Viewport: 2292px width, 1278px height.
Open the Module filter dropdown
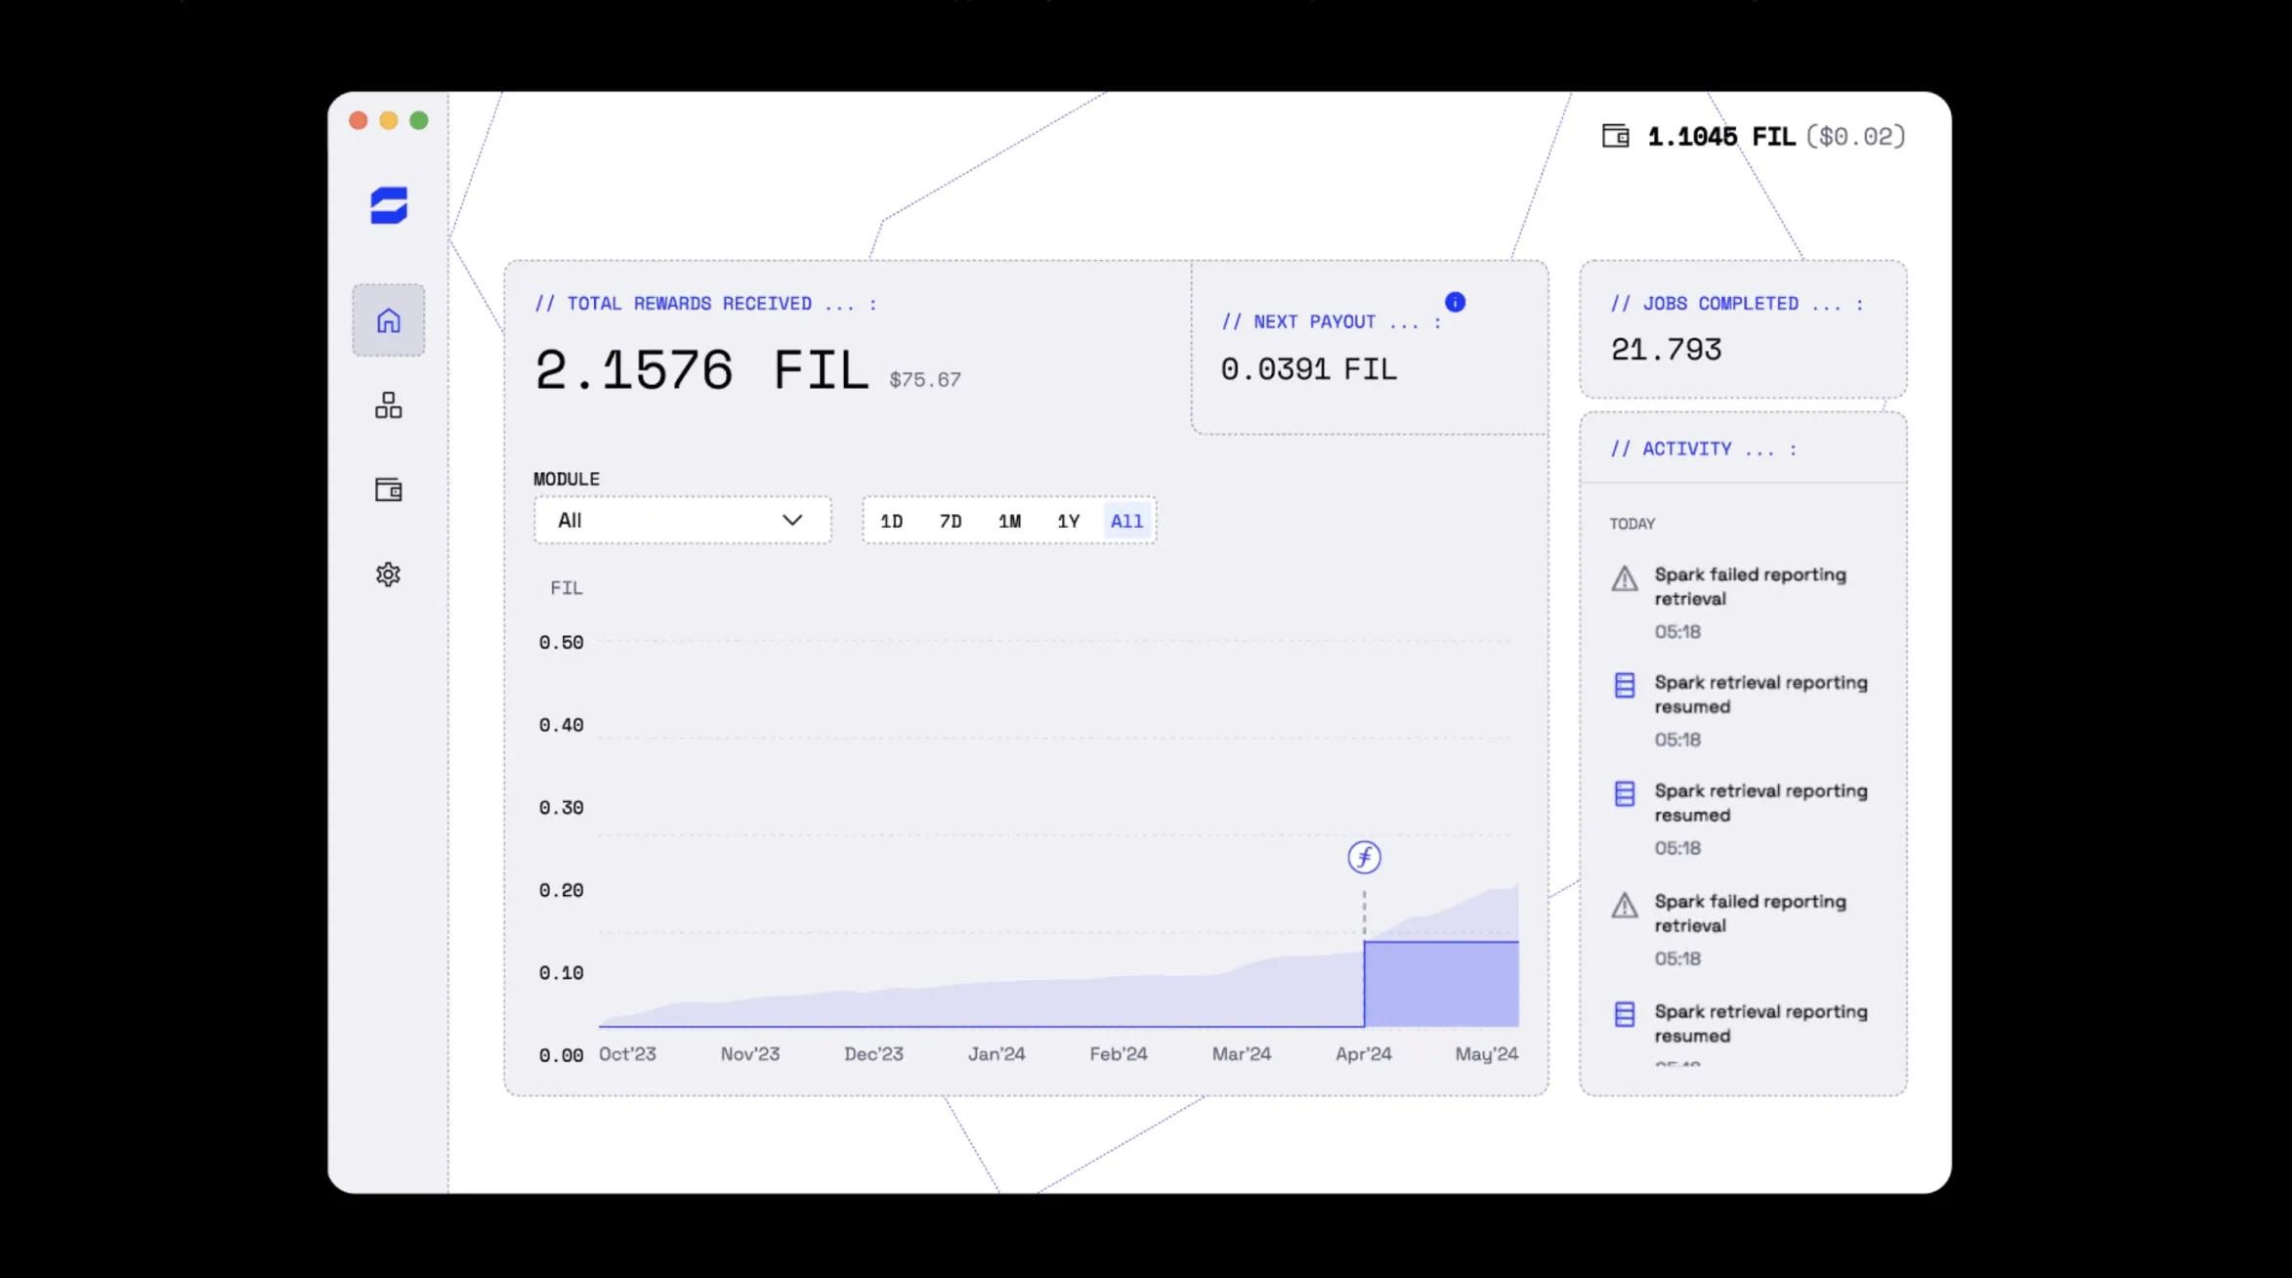(x=681, y=520)
